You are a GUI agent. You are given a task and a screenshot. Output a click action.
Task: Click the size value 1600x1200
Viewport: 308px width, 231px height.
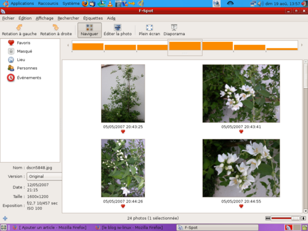(x=38, y=197)
